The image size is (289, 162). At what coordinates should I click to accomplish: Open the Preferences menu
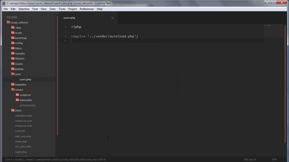[x=87, y=9]
